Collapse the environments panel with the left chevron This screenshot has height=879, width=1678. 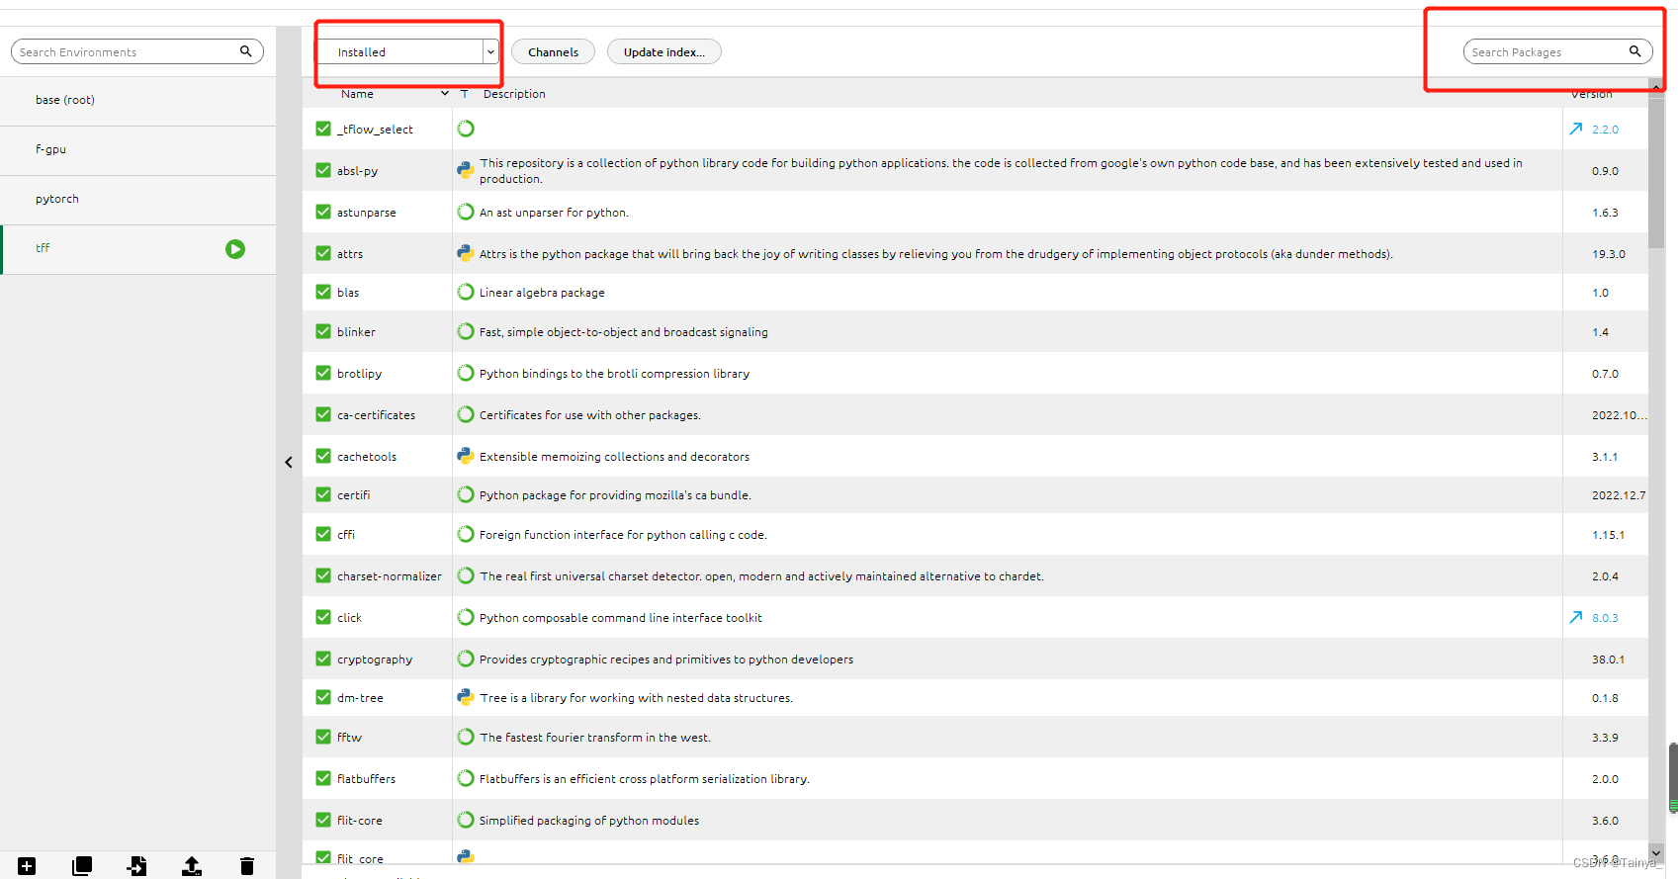click(x=289, y=462)
